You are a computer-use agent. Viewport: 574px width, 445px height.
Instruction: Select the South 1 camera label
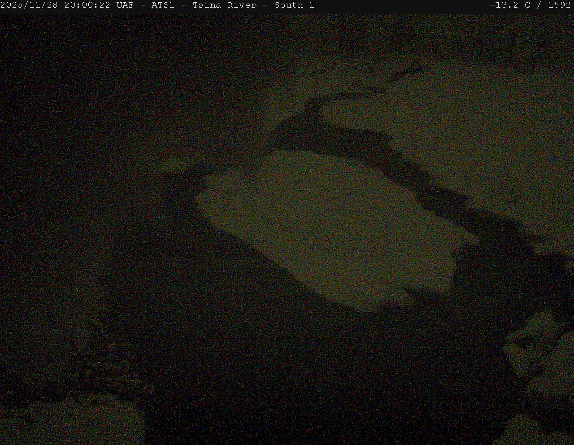(294, 5)
